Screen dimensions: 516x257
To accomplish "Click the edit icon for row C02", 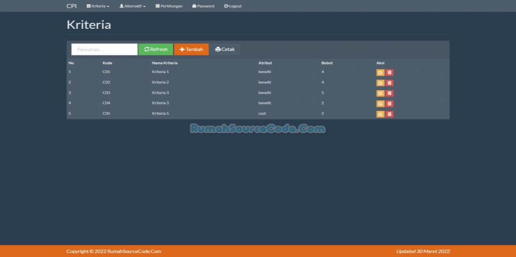I will click(380, 83).
